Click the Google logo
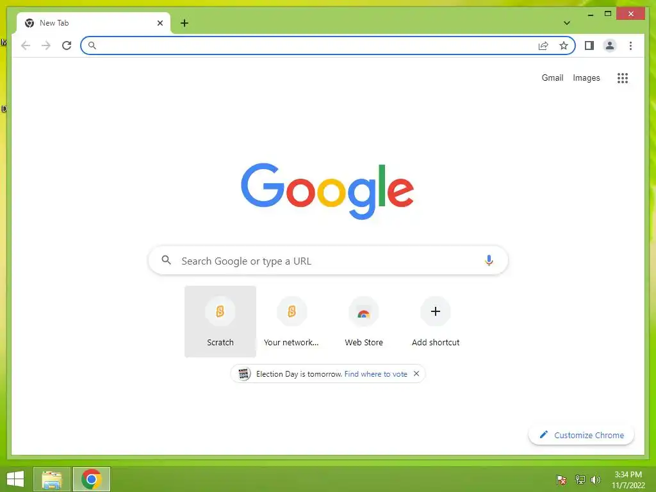Viewport: 656px width, 492px height. click(327, 191)
